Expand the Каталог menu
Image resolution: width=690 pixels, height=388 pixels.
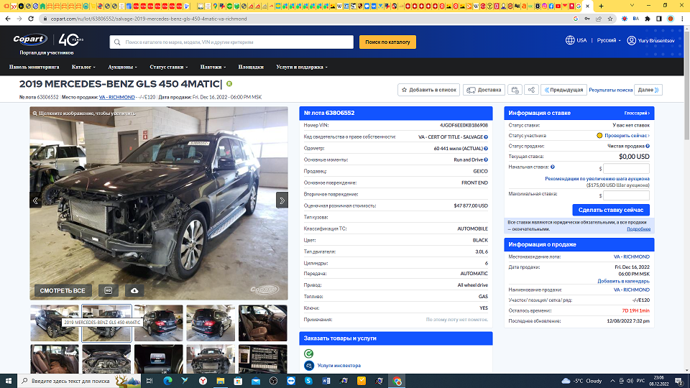[83, 67]
